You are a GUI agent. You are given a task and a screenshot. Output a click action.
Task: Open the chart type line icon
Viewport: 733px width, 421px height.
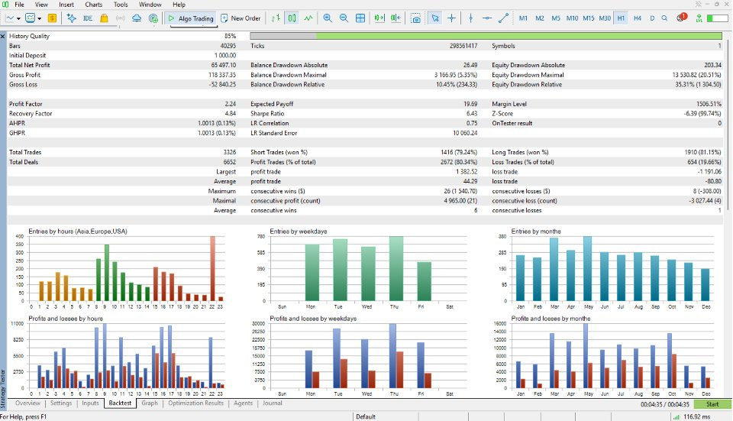10,18
